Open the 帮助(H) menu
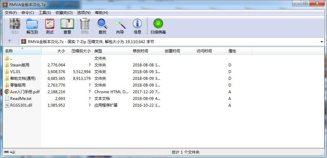 click(101, 13)
